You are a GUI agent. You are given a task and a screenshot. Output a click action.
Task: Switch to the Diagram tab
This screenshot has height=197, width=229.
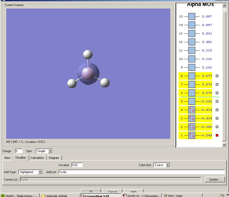click(54, 158)
